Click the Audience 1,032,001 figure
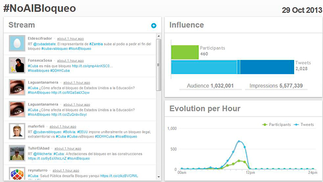This screenshot has width=323, height=182. click(x=210, y=86)
